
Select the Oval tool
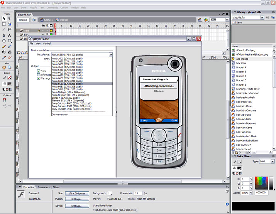[4, 40]
